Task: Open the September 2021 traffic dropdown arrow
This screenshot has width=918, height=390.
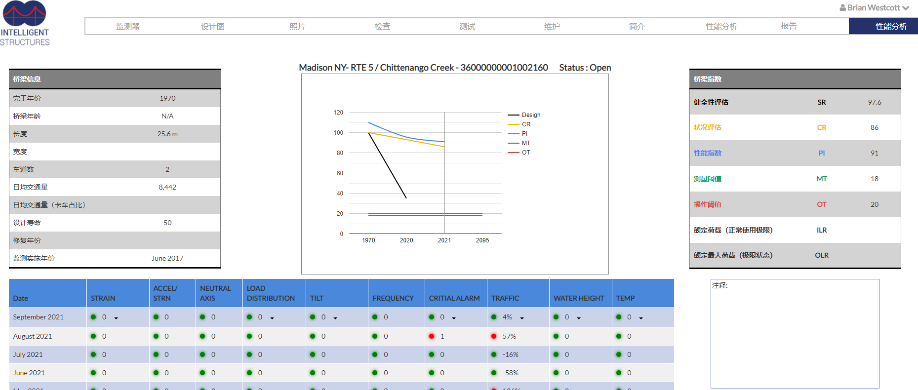Action: click(x=522, y=318)
